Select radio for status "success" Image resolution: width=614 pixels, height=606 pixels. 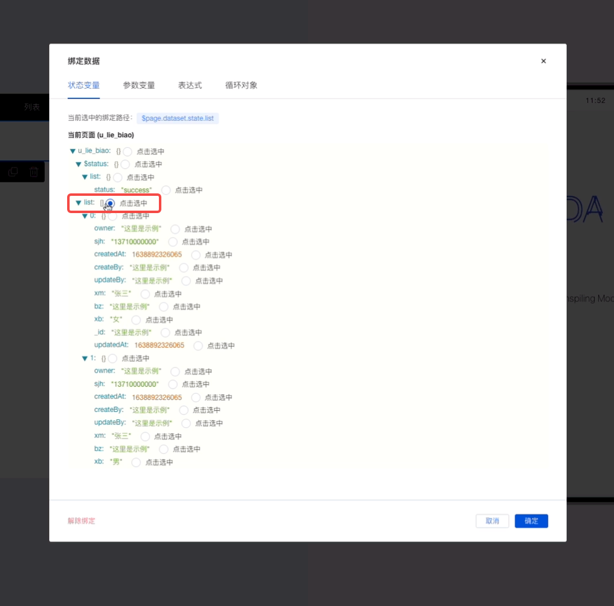click(x=166, y=190)
